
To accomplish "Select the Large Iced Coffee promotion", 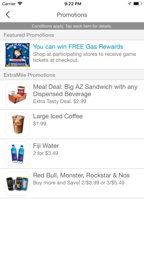I will (x=72, y=124).
